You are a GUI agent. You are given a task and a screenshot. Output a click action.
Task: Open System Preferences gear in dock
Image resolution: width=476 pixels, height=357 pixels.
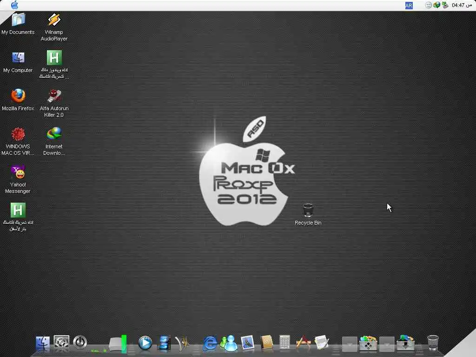61,343
